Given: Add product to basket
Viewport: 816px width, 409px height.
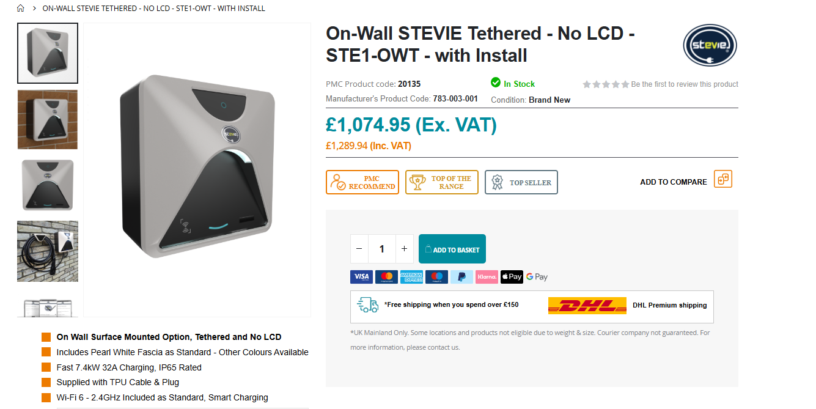Looking at the screenshot, I should (452, 249).
